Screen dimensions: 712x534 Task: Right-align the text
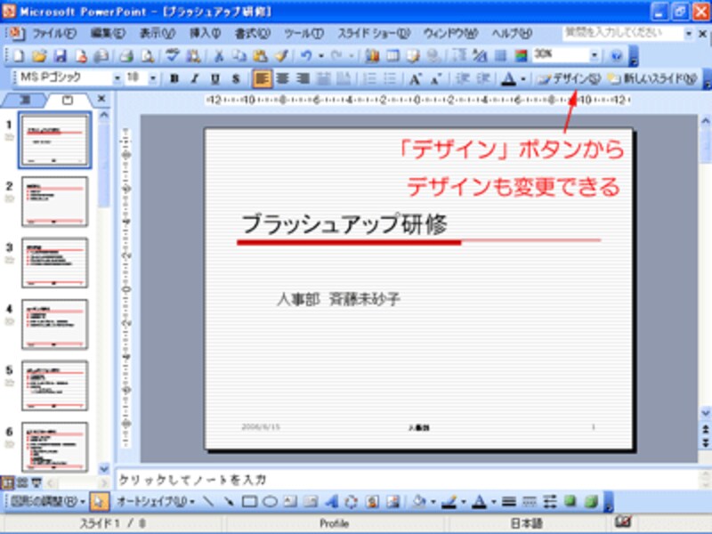303,79
